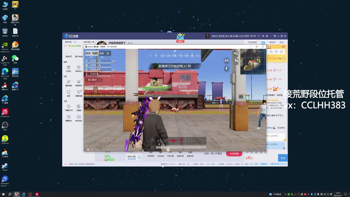Start the 下播倒计时 countdown tool
The height and width of the screenshot is (197, 350).
pos(69,108)
